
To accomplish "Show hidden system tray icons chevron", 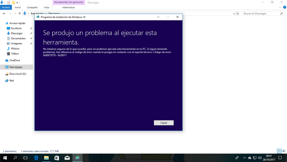I will (x=244, y=158).
